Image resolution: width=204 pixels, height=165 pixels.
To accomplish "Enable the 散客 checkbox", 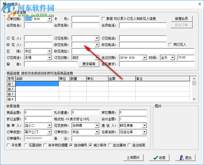I will pyautogui.click(x=103, y=19).
